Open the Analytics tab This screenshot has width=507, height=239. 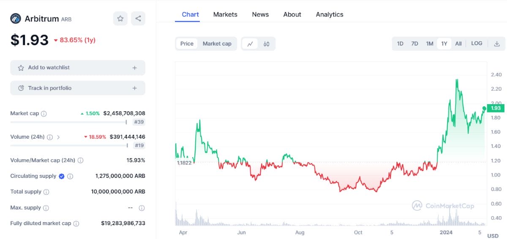[330, 14]
